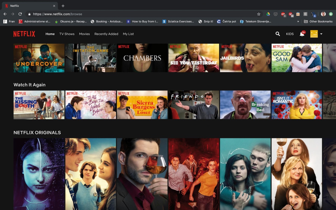
Task: Open the Other Bookmarks folder
Action: click(x=318, y=21)
